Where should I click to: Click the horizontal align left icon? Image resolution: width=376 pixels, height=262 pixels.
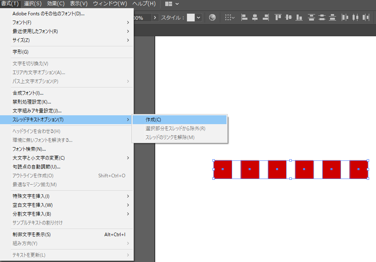pyautogui.click(x=244, y=17)
